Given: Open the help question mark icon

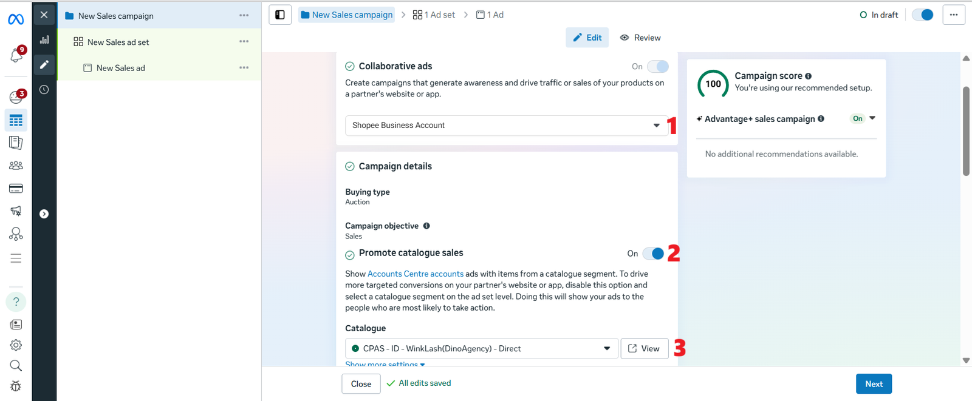Looking at the screenshot, I should (16, 302).
